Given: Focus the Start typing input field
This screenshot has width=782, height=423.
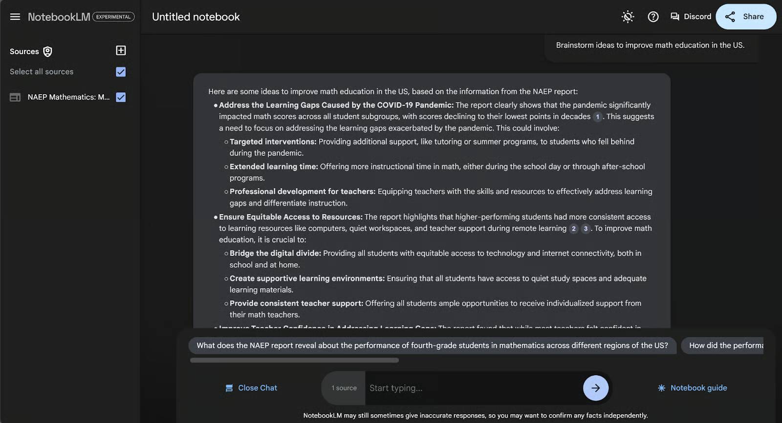Looking at the screenshot, I should pyautogui.click(x=473, y=388).
